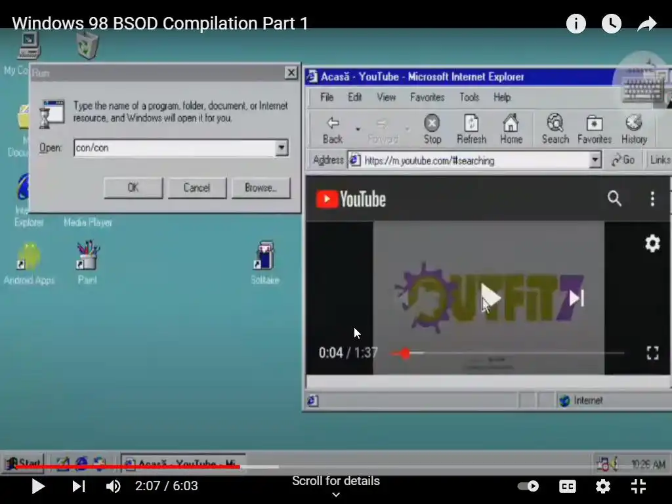Image resolution: width=672 pixels, height=504 pixels.
Task: Open View menu in Internet Explorer
Action: click(x=386, y=97)
